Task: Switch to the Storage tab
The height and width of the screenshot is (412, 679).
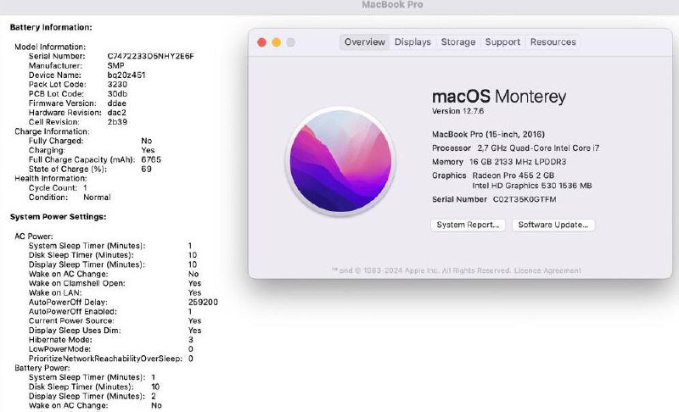Action: click(x=458, y=42)
